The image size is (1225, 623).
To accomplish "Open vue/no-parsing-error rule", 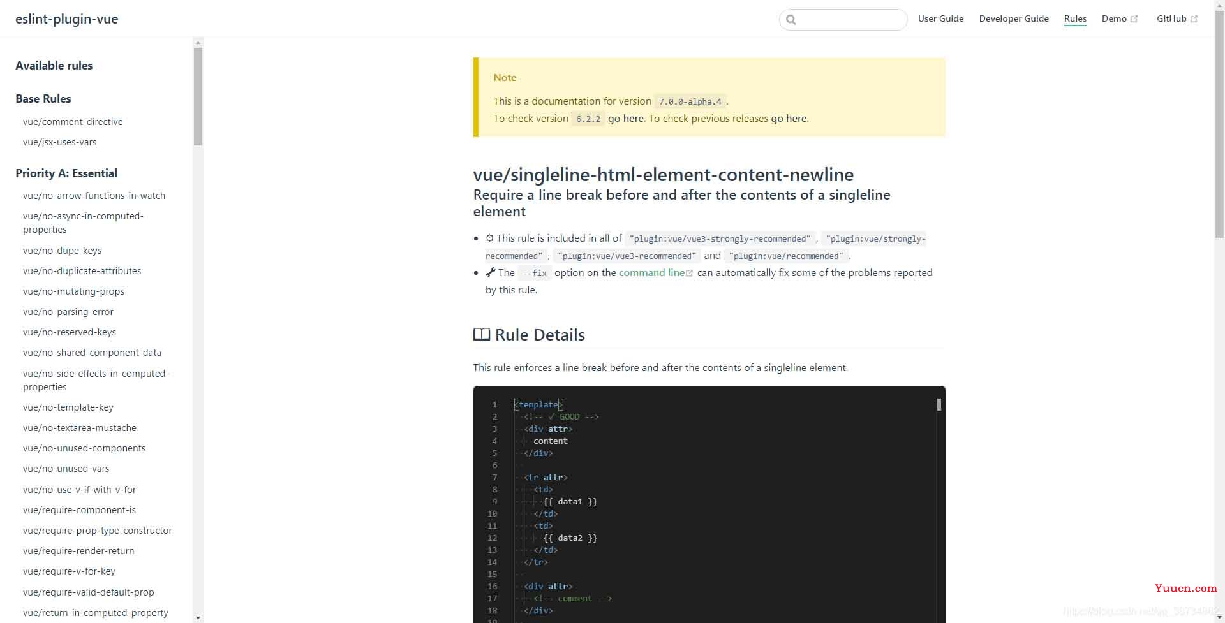I will pyautogui.click(x=68, y=311).
